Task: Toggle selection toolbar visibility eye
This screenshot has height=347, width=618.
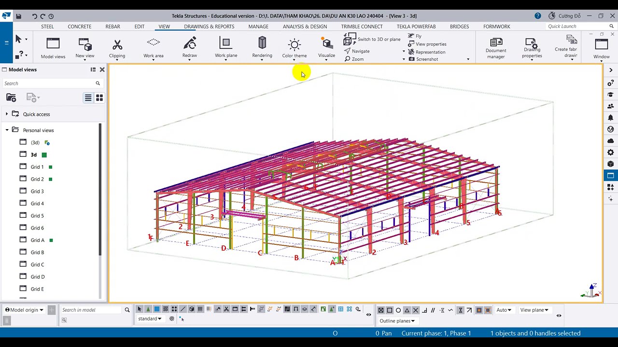Action: (x=369, y=315)
